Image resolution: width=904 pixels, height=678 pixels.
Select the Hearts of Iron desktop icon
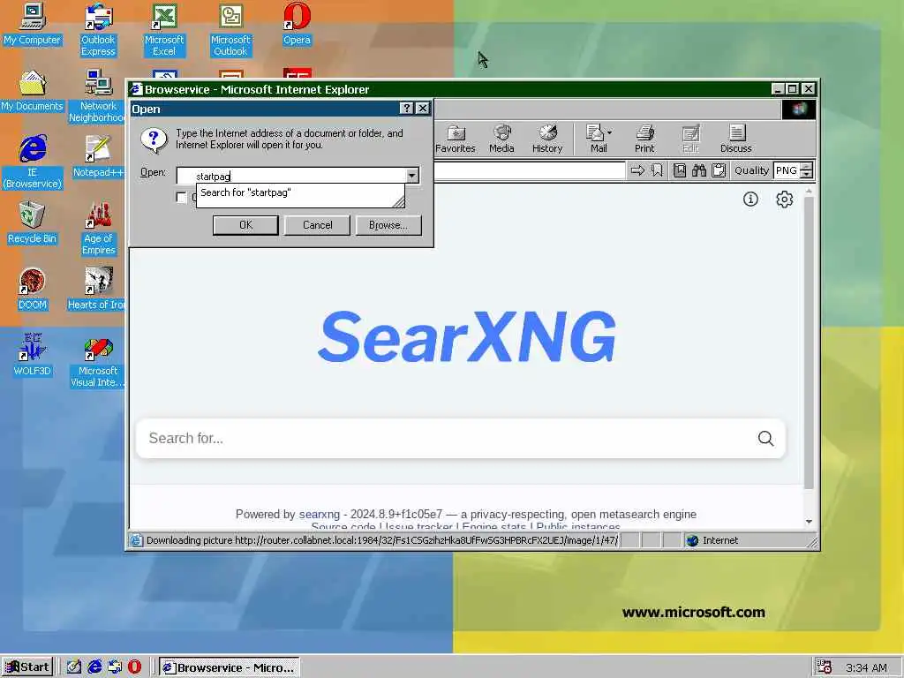97,290
